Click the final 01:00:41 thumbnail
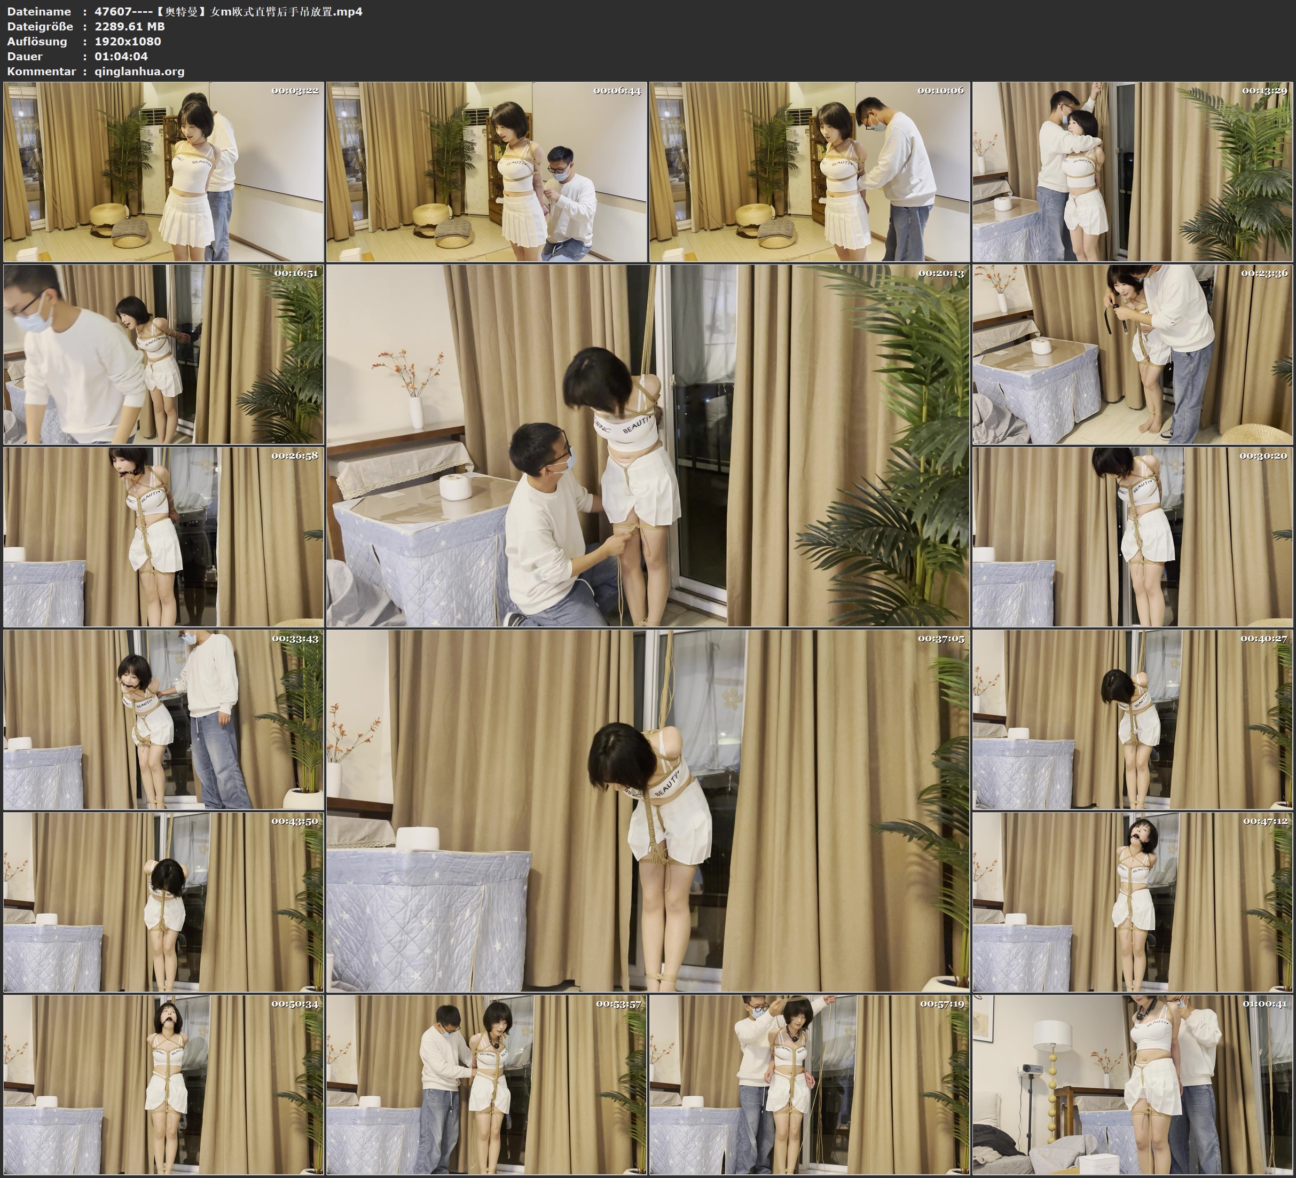 pyautogui.click(x=1132, y=1085)
